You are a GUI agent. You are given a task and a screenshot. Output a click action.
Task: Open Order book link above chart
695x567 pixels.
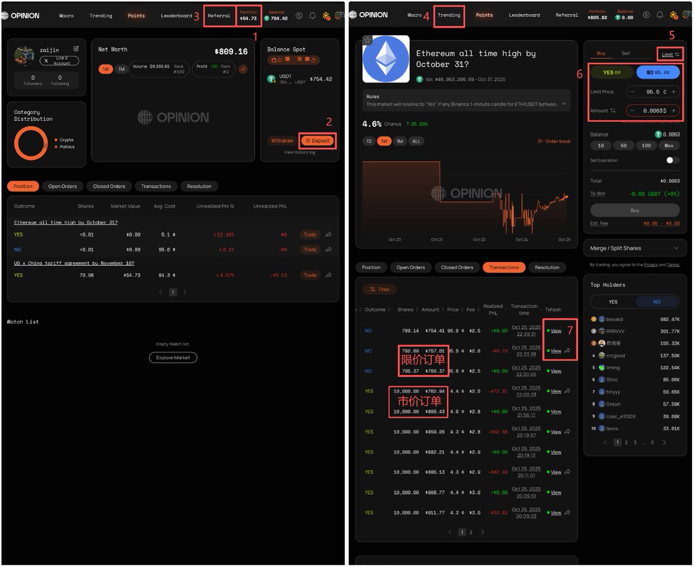pos(554,141)
